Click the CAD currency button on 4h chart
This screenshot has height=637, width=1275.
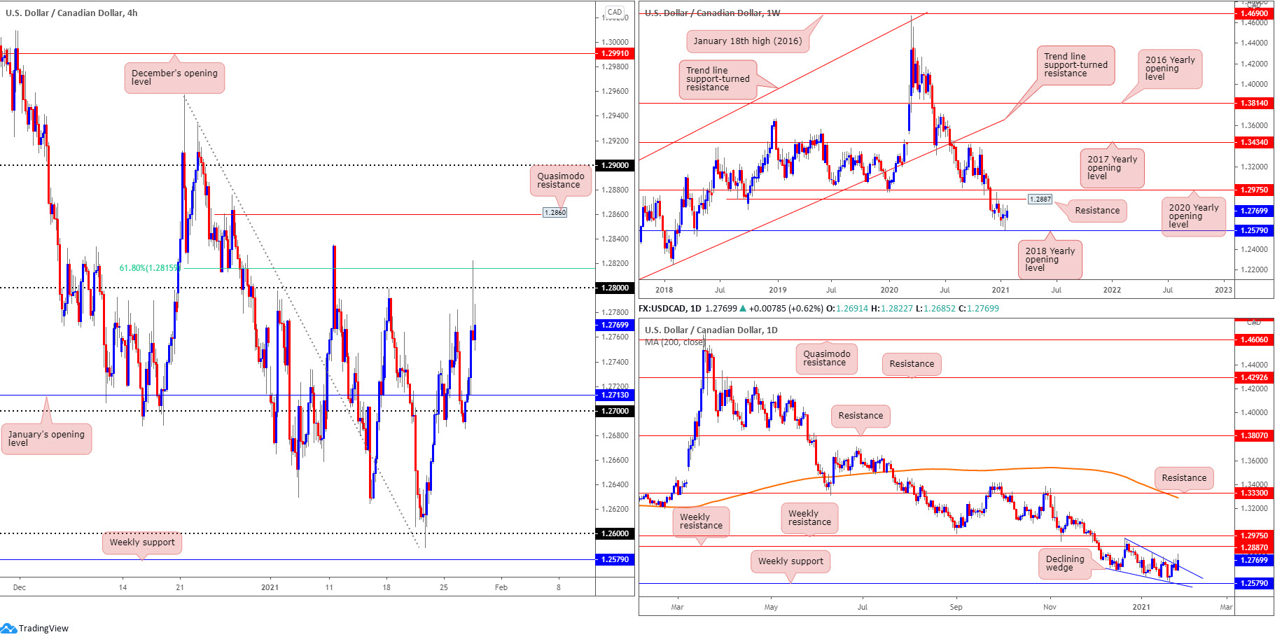click(x=615, y=12)
